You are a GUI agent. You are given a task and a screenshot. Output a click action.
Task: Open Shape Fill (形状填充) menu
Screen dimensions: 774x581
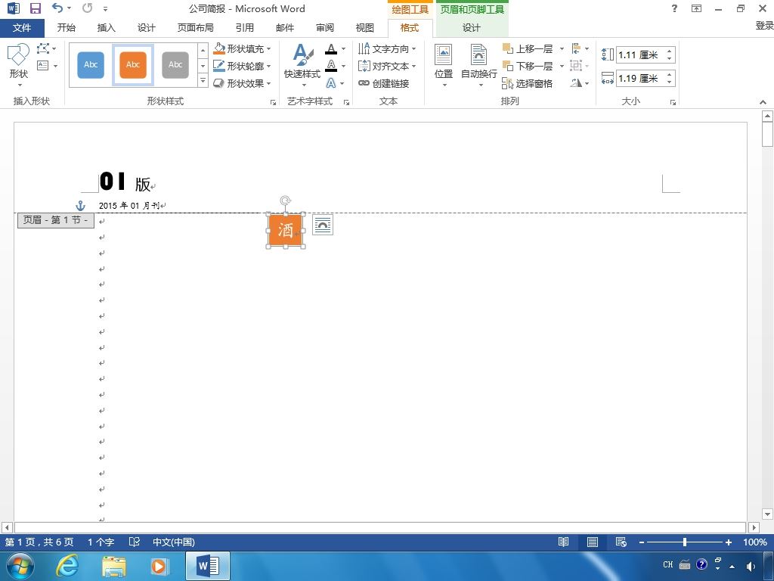pos(243,48)
